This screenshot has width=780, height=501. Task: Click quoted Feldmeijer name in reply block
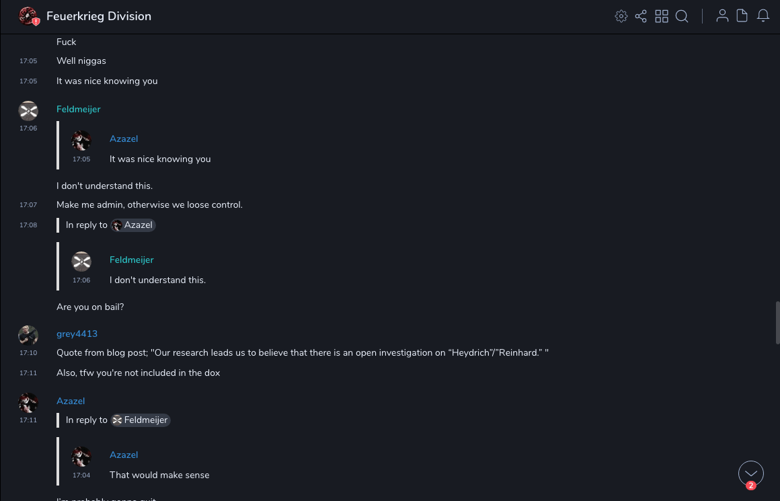coord(131,260)
